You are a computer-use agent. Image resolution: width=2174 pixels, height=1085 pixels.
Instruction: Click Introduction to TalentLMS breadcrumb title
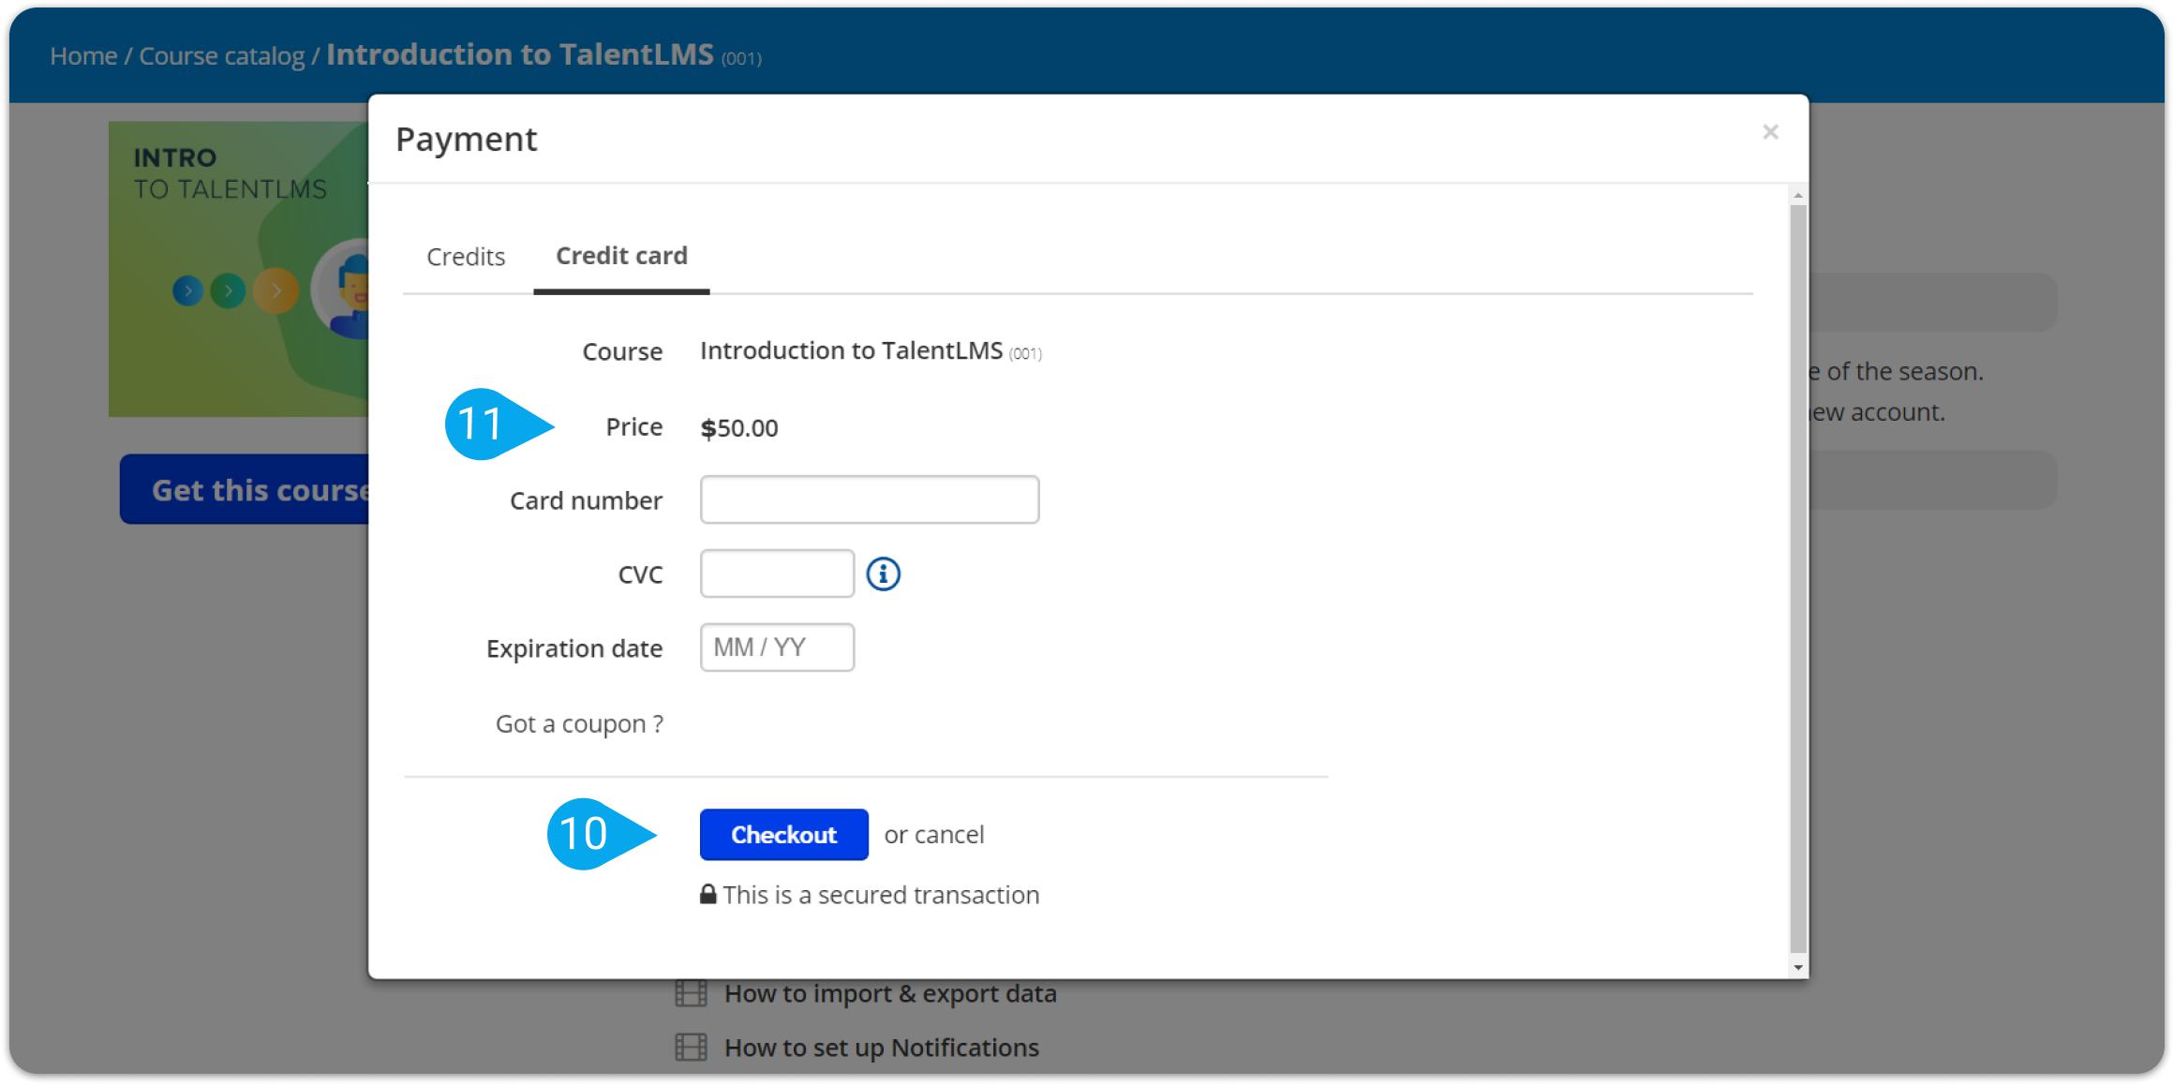[x=520, y=54]
